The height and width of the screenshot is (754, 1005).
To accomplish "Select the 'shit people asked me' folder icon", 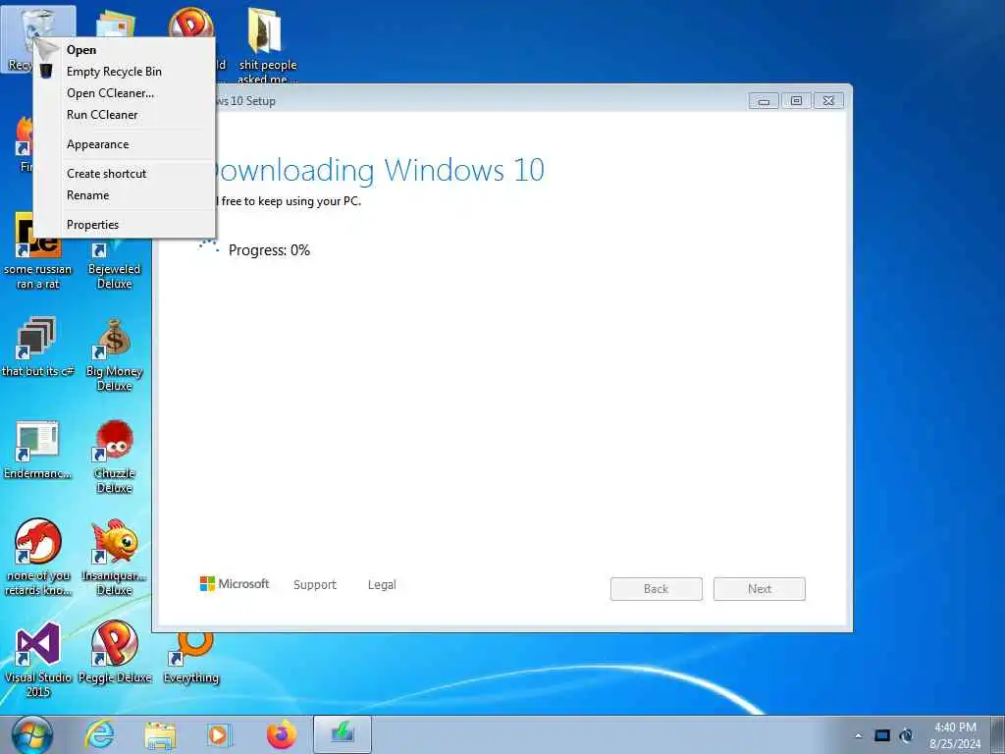I will [266, 45].
